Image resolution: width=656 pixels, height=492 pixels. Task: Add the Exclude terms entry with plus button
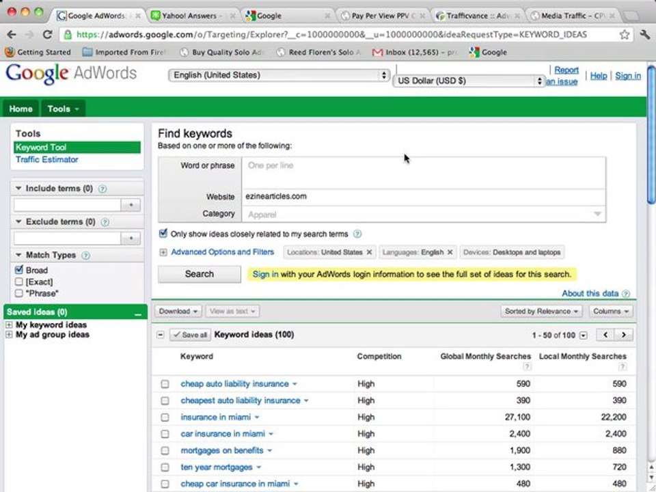[x=131, y=238]
